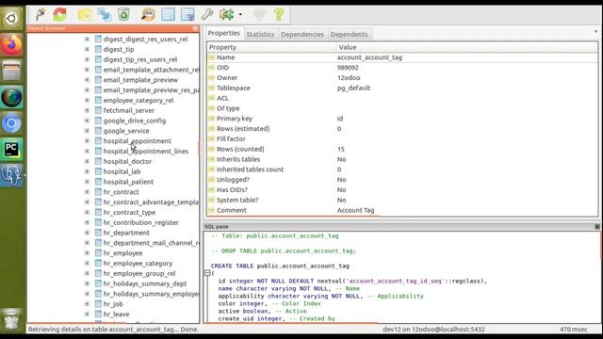Click the Property column header
The height and width of the screenshot is (339, 603).
pyautogui.click(x=271, y=47)
